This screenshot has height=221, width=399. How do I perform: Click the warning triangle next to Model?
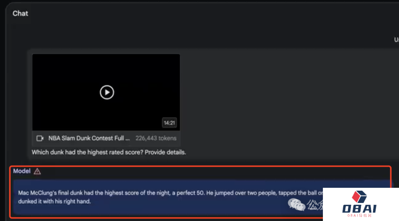[37, 172]
